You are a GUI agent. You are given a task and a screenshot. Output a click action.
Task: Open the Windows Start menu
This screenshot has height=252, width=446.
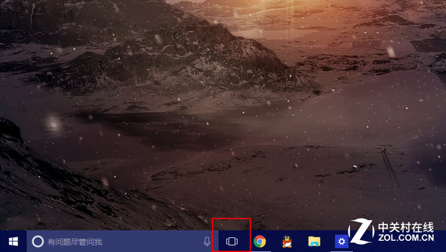tap(13, 242)
